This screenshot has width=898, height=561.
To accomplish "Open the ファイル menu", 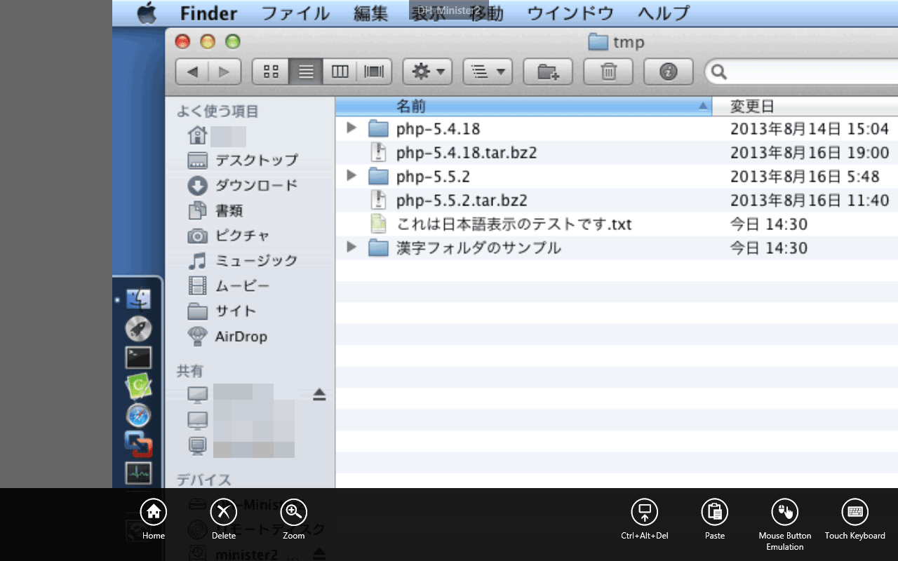I will [295, 13].
